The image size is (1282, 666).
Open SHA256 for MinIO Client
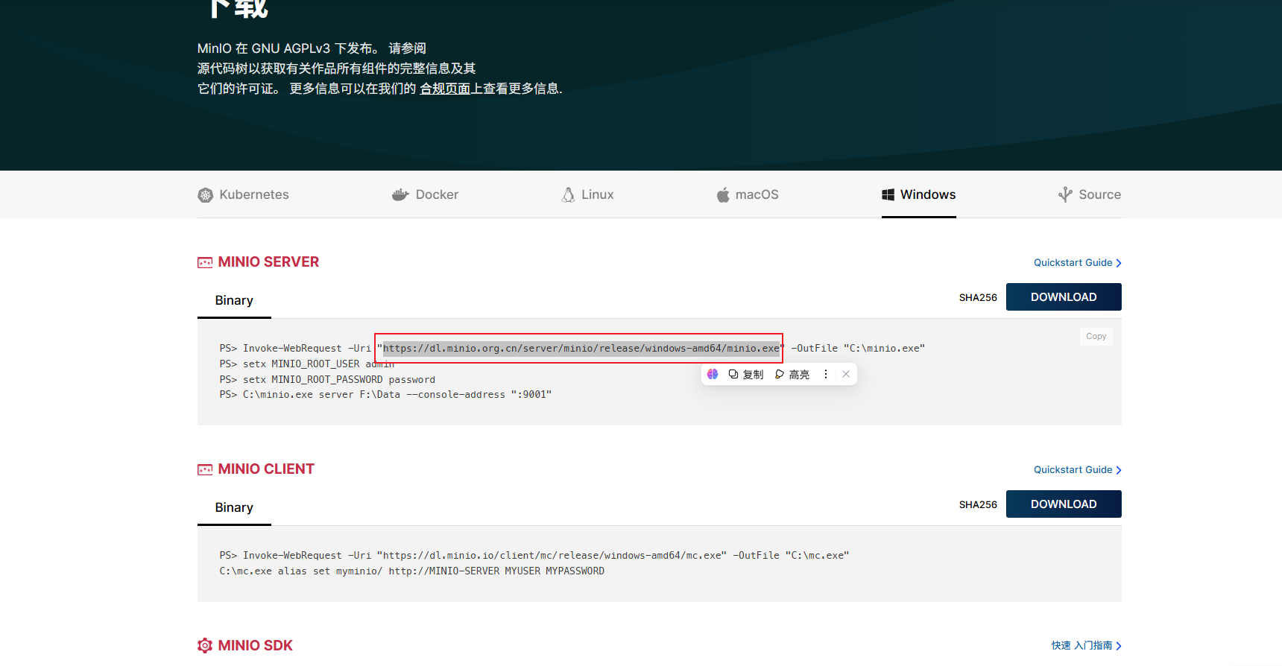tap(978, 504)
